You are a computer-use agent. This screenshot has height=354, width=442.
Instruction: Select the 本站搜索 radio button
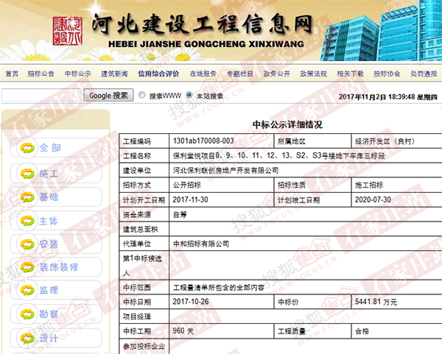pos(189,95)
